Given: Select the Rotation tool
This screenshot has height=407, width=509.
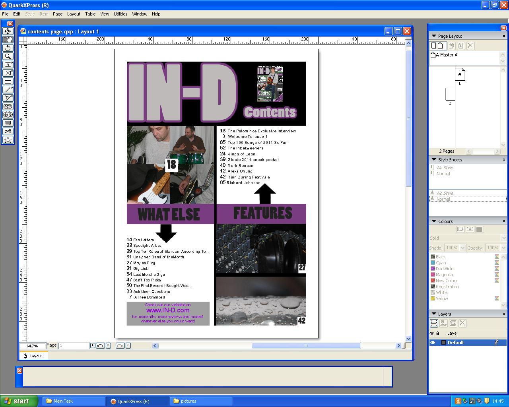Looking at the screenshot, I should (8, 48).
